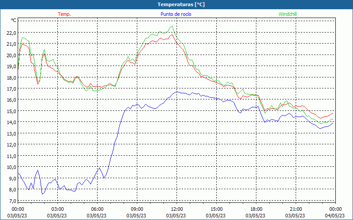The image size is (353, 220).
Task: Click the °C unit label on the axis
Action: tap(14, 20)
